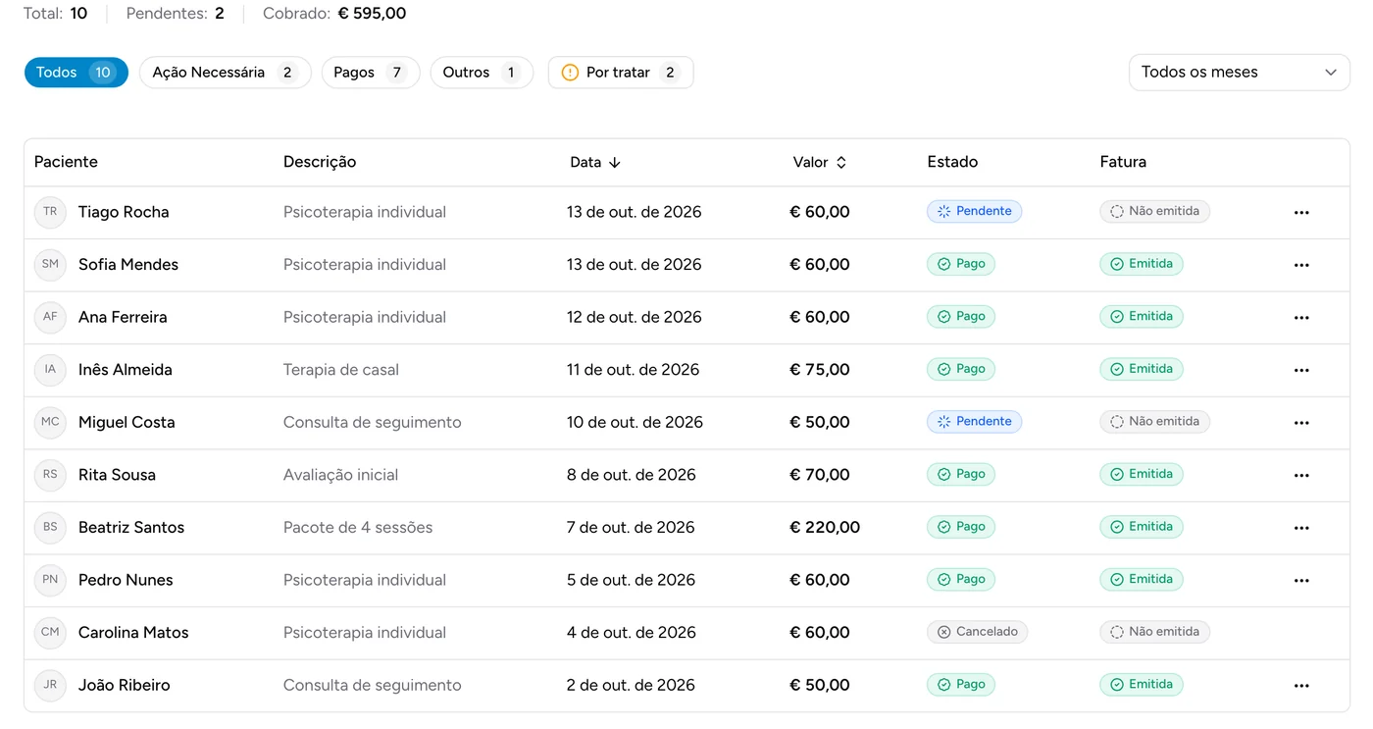The width and height of the screenshot is (1373, 729).
Task: Click the IA avatar for Inês Almeida
Action: tap(50, 370)
